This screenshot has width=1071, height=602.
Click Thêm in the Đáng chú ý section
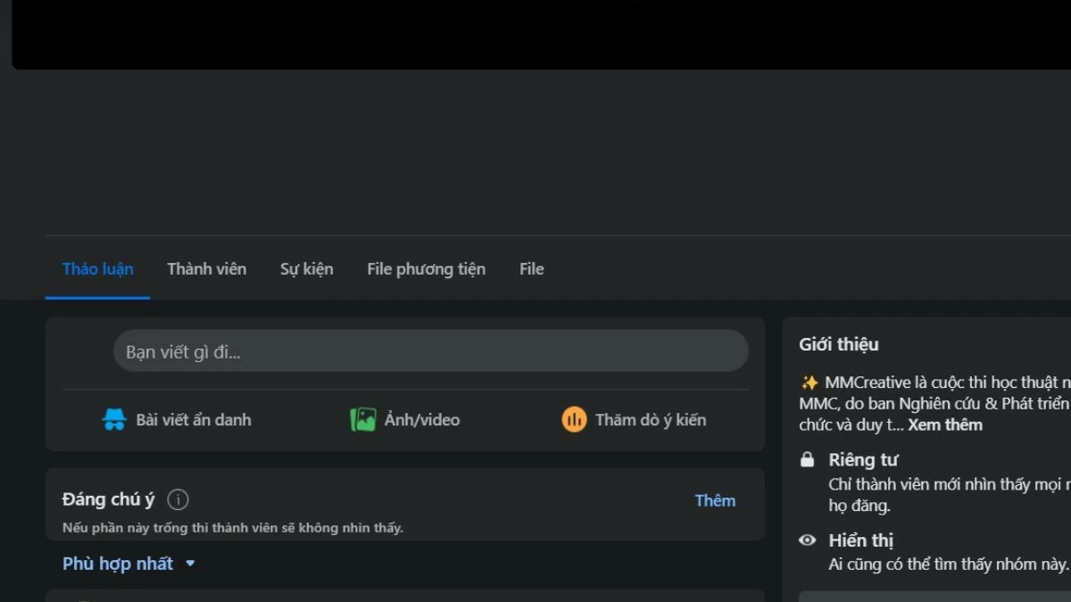pyautogui.click(x=715, y=500)
